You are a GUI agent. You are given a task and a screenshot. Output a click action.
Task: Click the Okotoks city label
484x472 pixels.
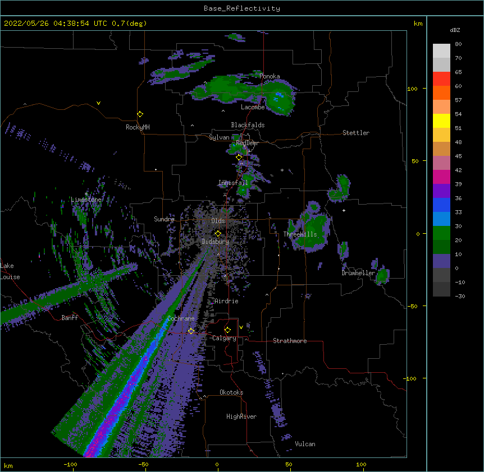click(x=231, y=392)
